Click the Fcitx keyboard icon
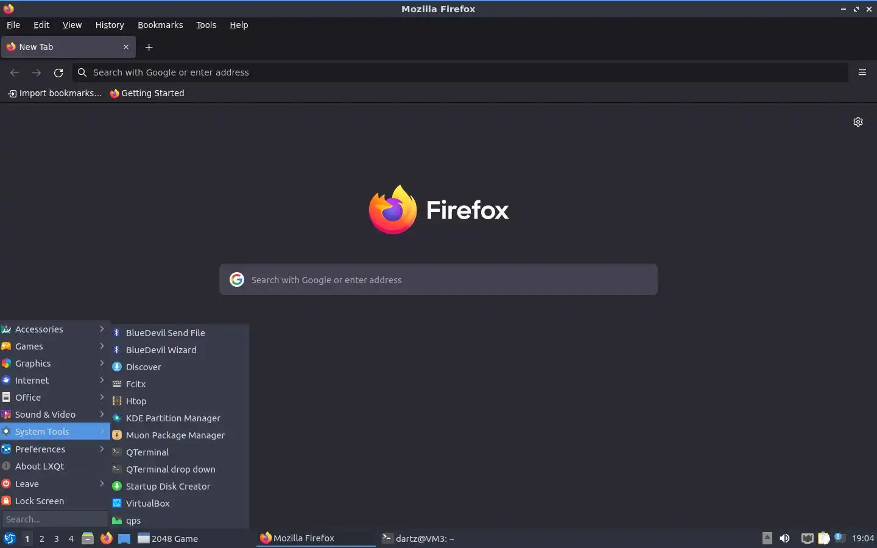 (x=117, y=384)
